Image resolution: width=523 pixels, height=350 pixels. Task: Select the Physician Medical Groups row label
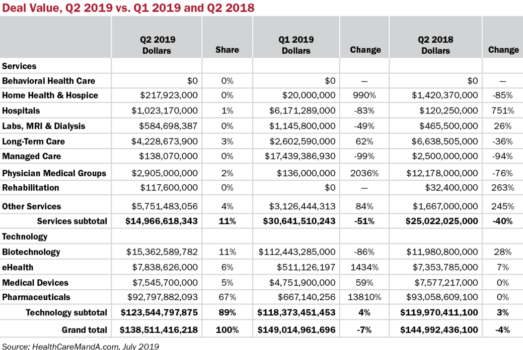click(54, 173)
